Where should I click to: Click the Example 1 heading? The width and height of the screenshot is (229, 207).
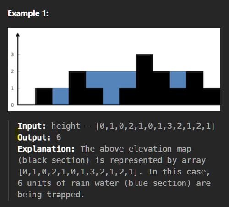28,13
